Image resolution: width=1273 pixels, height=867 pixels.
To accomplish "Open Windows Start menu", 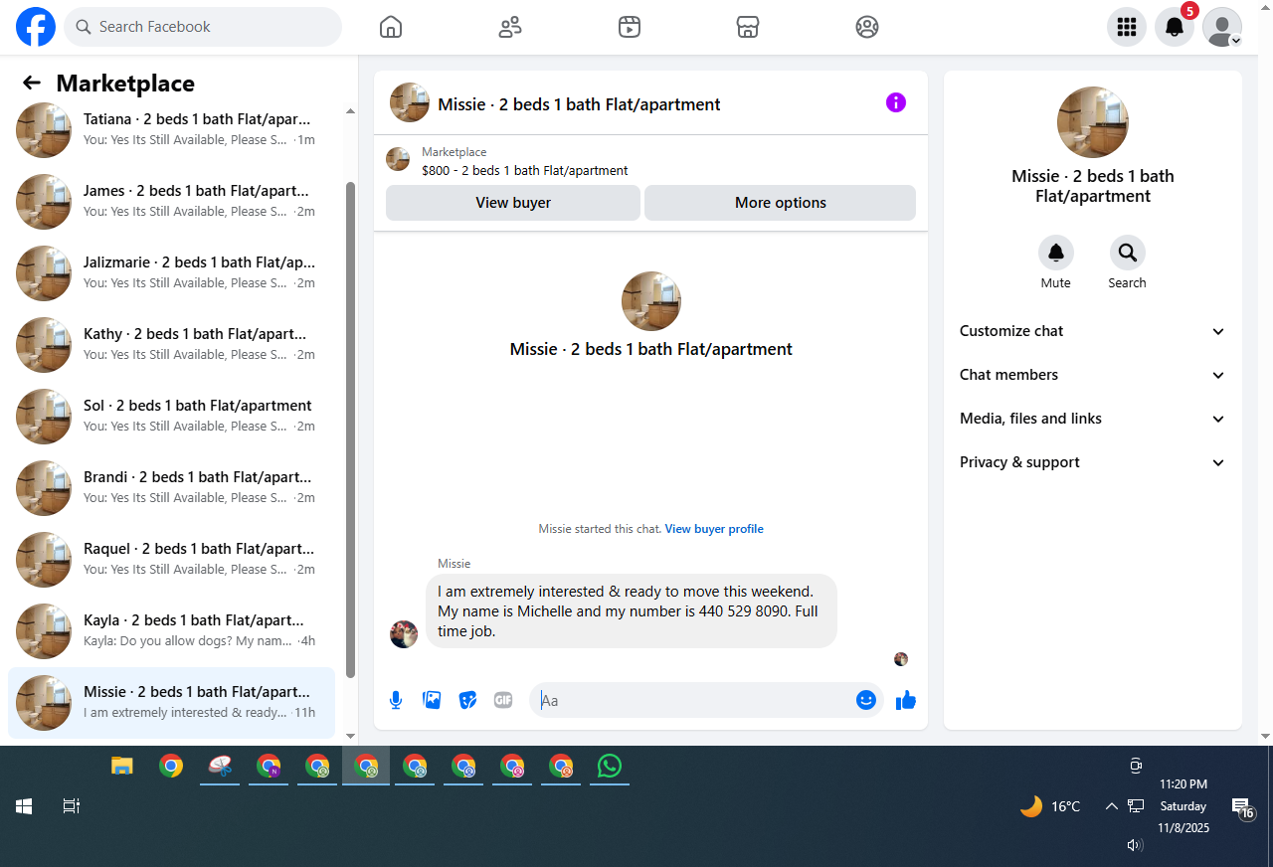I will 24,806.
